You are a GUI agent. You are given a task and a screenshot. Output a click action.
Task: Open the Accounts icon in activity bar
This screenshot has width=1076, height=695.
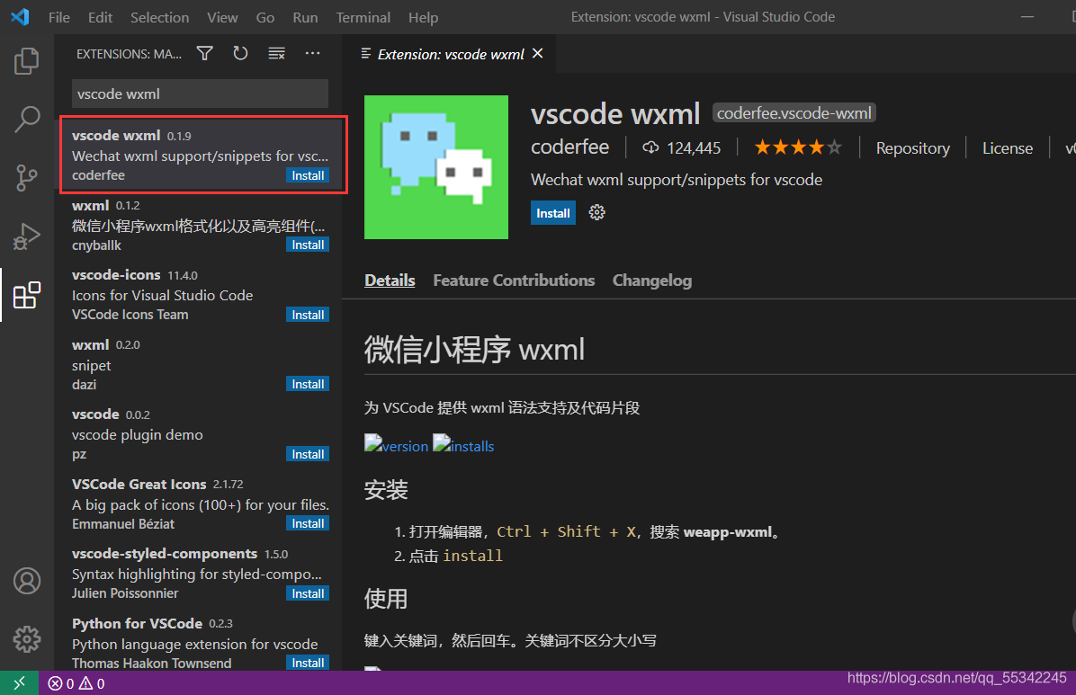(27, 581)
